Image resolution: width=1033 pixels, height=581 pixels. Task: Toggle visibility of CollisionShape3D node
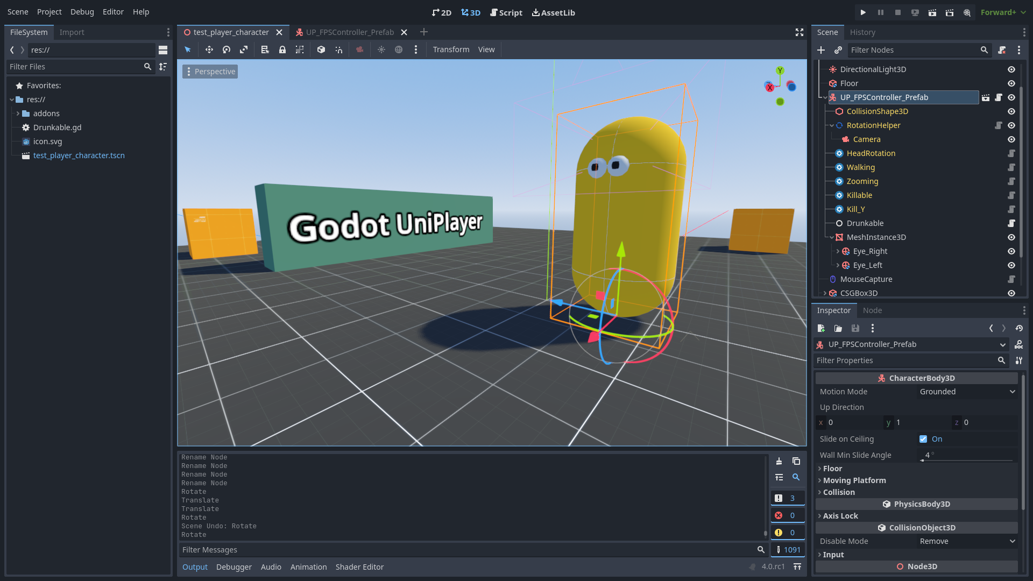coord(1011,111)
